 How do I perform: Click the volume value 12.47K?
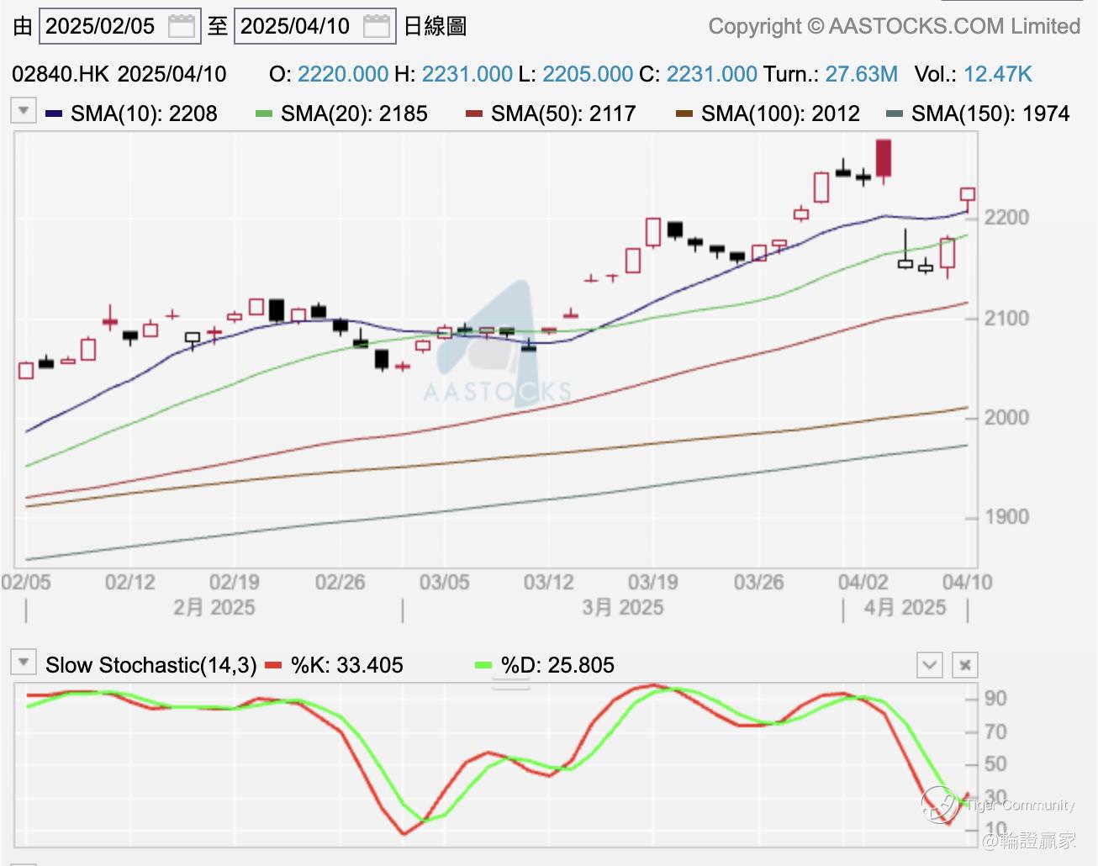tap(998, 74)
